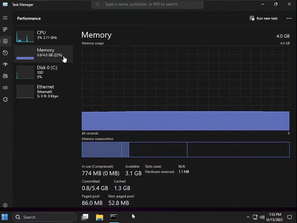This screenshot has height=223, width=297.
Task: Open the Startup apps page
Action: tap(5, 64)
